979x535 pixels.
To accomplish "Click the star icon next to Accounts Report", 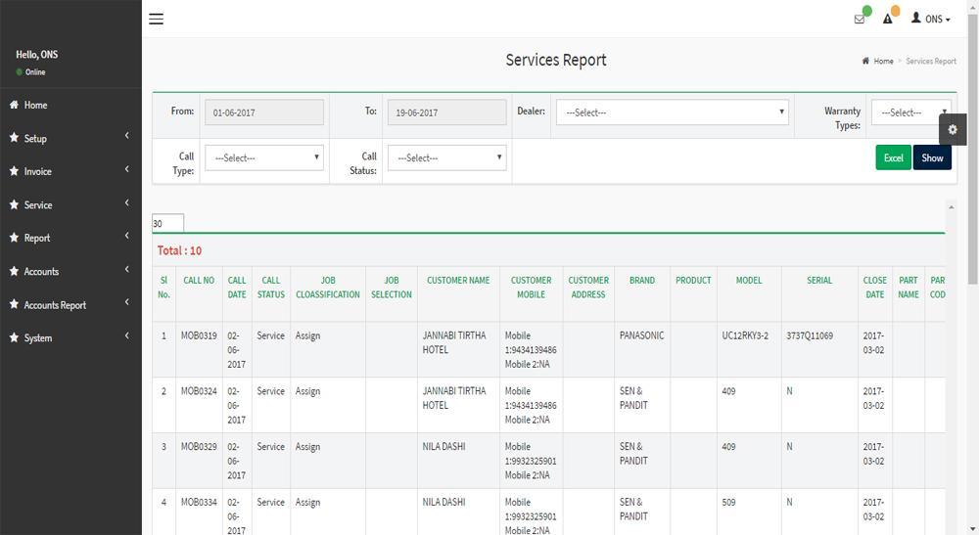I will [x=14, y=304].
